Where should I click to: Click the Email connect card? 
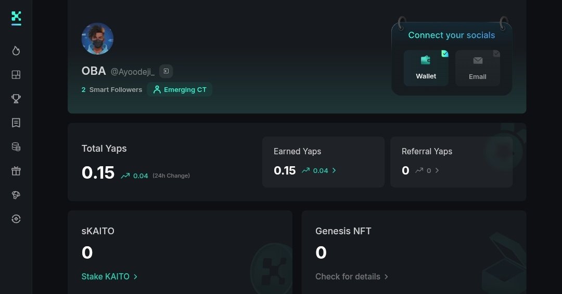478,68
